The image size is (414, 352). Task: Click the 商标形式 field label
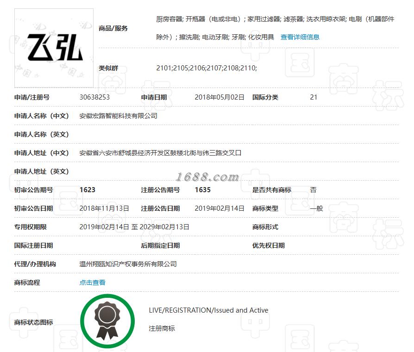(x=265, y=227)
